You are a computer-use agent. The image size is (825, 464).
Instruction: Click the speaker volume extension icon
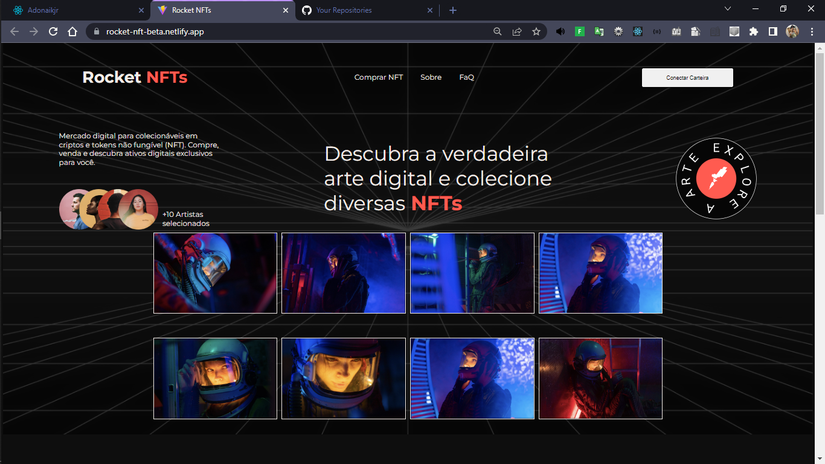coord(560,31)
